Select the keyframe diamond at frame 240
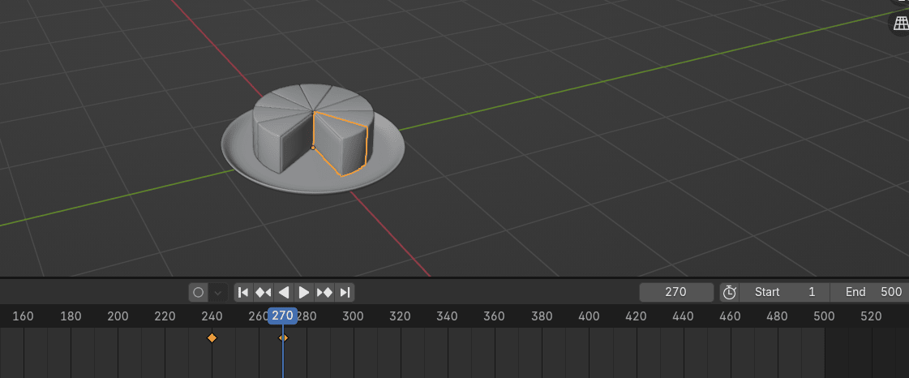Screen dimensions: 909x378 (212, 337)
